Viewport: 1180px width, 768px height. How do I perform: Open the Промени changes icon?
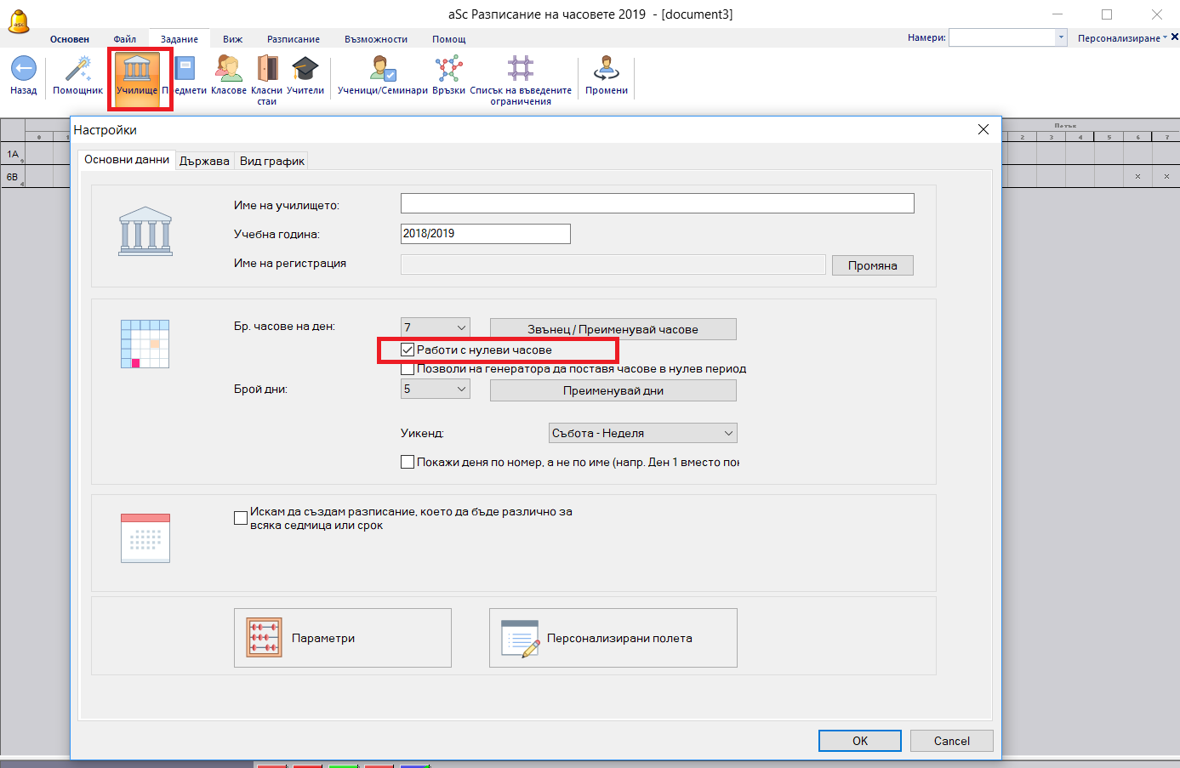coord(606,69)
